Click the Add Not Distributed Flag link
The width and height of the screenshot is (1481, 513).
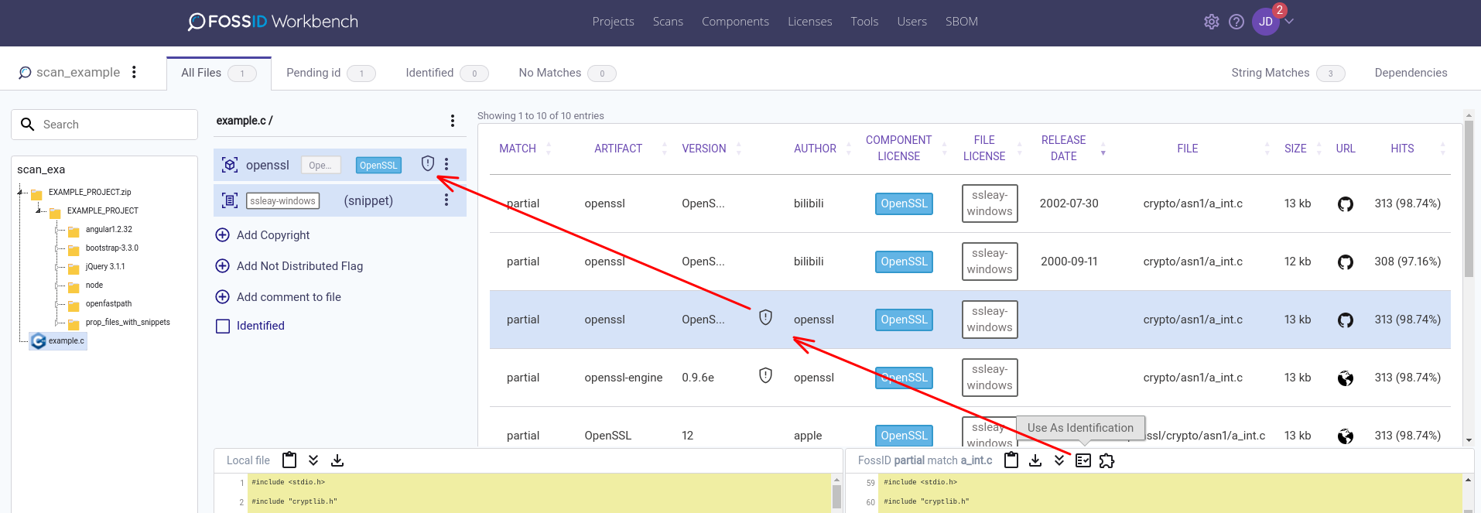point(299,266)
